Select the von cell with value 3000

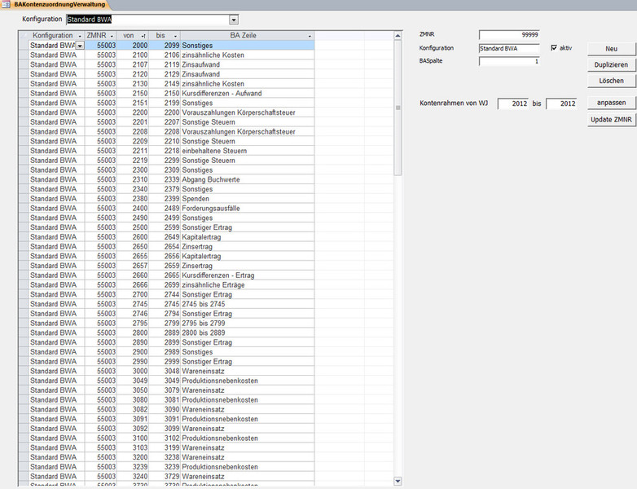(x=133, y=371)
